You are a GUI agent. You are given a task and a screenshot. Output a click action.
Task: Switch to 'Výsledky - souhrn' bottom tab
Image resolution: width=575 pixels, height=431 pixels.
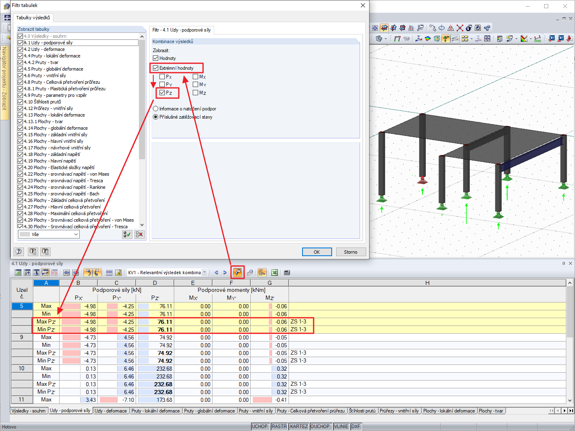click(x=29, y=411)
